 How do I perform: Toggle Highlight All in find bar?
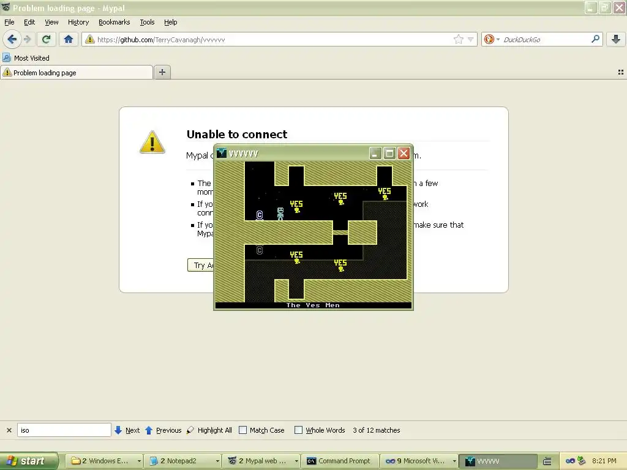(x=209, y=430)
